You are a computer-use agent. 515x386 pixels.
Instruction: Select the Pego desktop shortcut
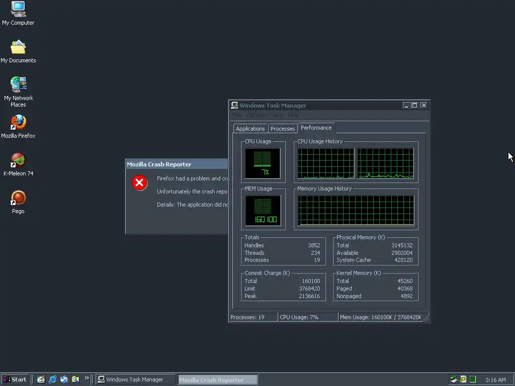[x=18, y=202]
